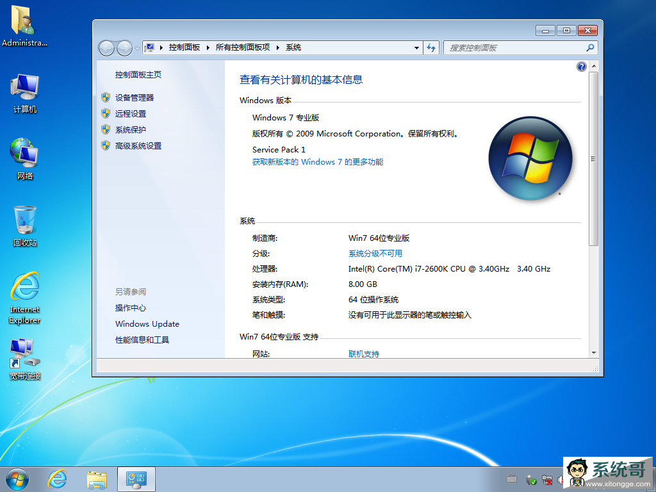Click 系统分级不可用 link
The image size is (656, 492).
(375, 254)
